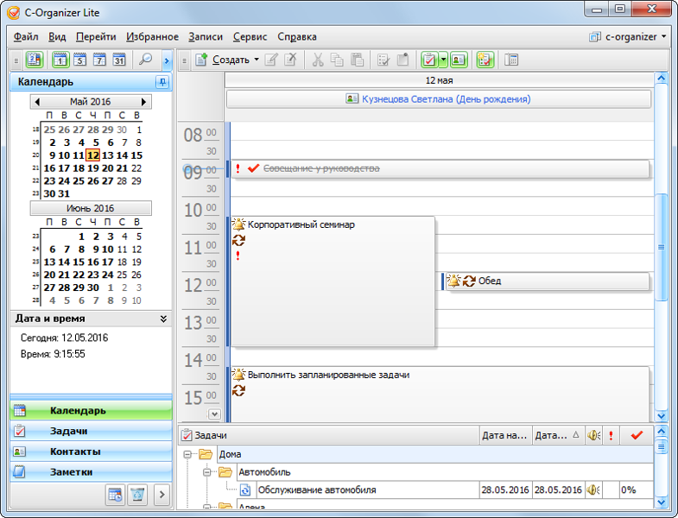Open the Файл menu
Viewport: 678px width, 518px height.
pos(26,37)
